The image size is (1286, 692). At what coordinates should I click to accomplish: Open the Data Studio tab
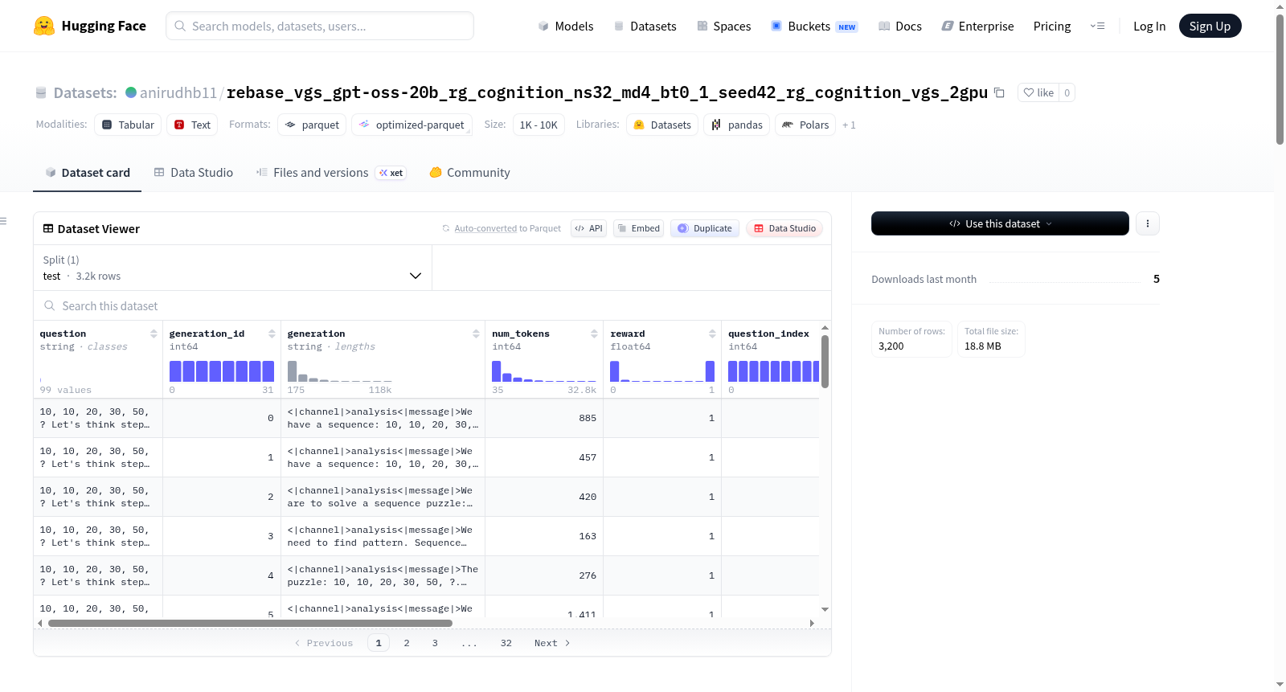coord(194,173)
